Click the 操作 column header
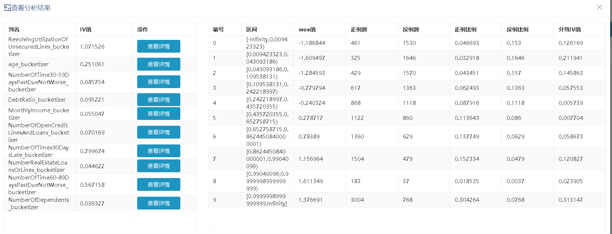The image size is (612, 234). [143, 29]
